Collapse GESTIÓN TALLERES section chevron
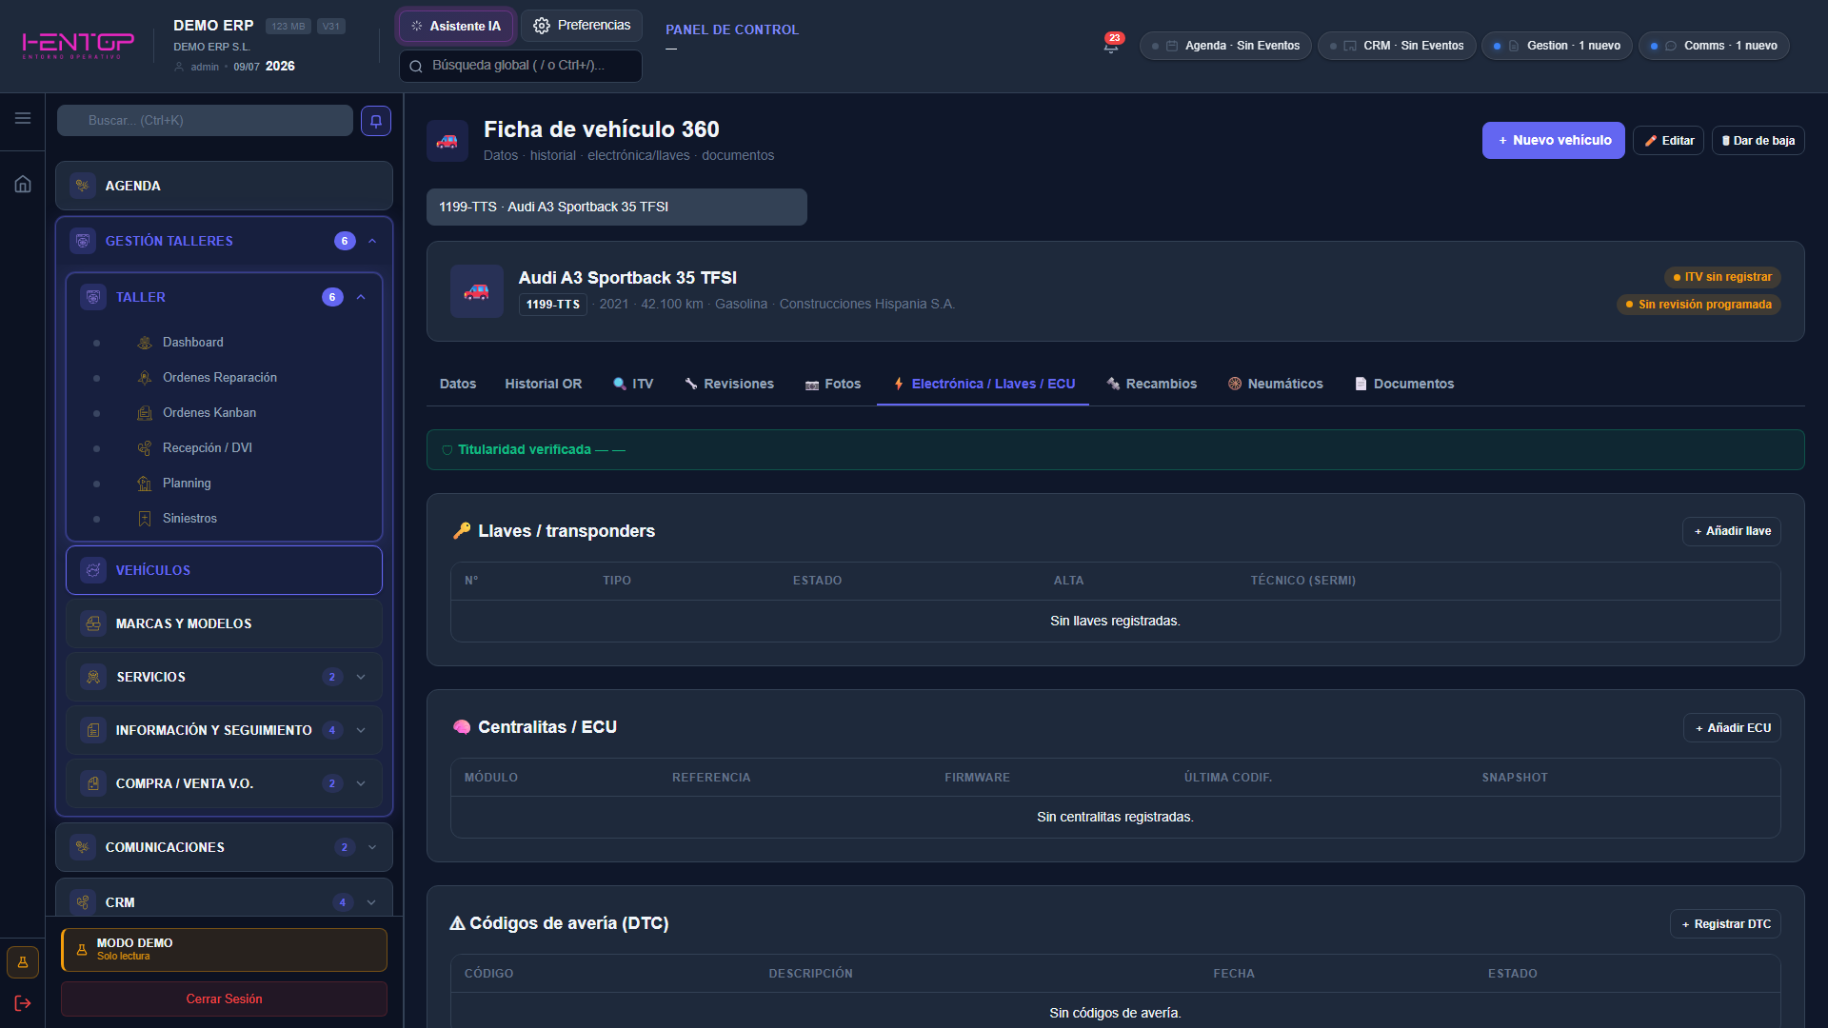This screenshot has height=1028, width=1828. click(372, 242)
